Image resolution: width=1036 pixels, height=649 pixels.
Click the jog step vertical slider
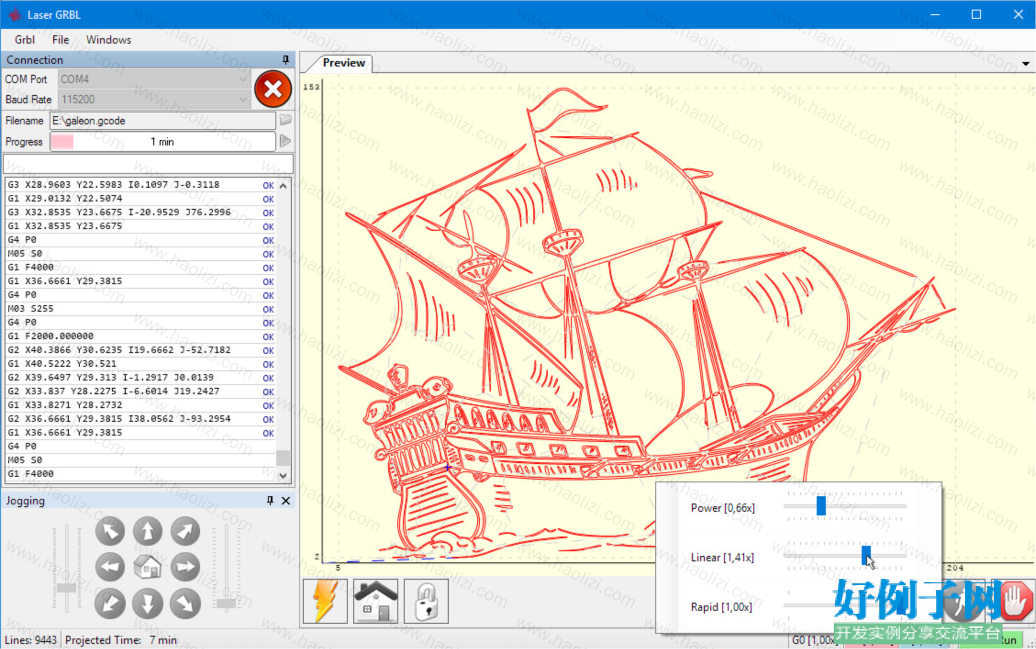[226, 603]
